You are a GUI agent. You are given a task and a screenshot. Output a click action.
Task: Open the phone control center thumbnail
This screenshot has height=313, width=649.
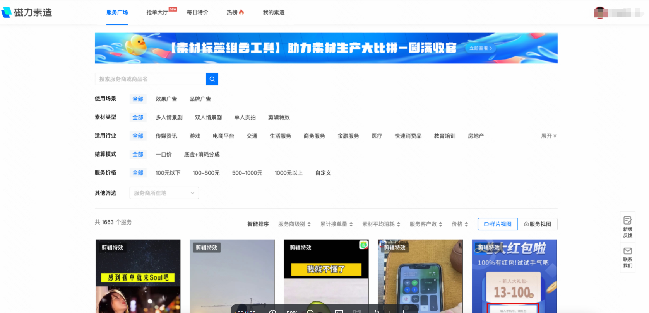(420, 276)
